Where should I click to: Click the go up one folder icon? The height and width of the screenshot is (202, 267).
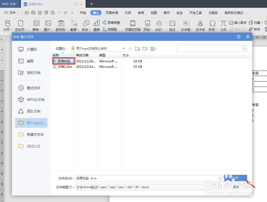point(137,49)
